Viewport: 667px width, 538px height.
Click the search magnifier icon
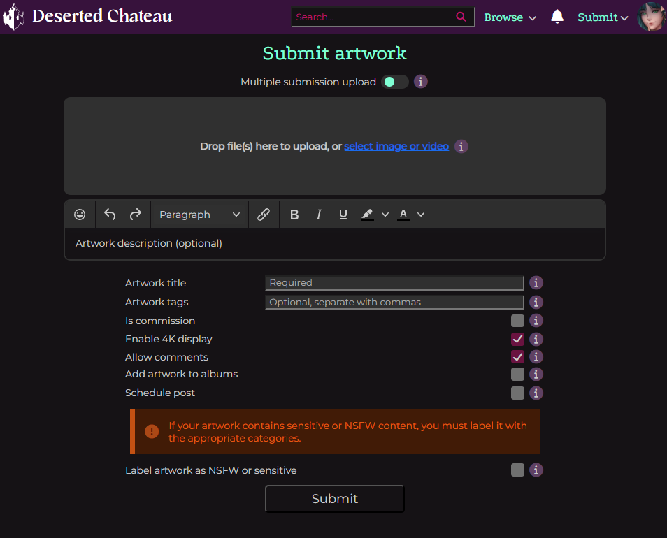coord(461,17)
